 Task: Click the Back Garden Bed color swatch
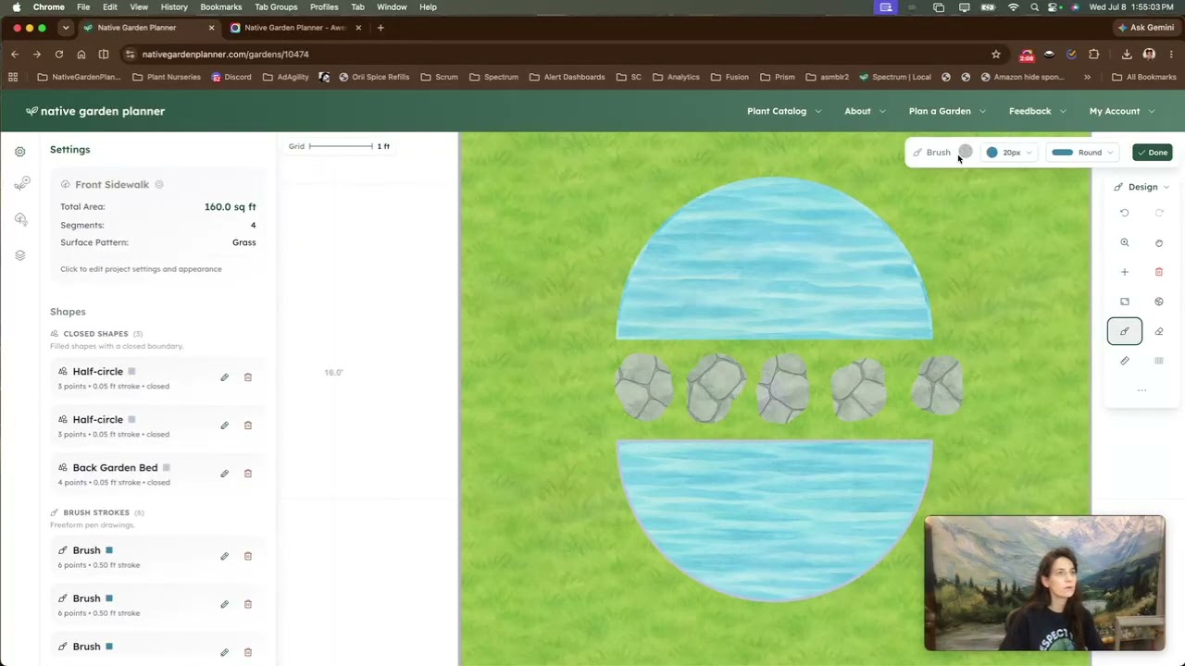coord(167,468)
